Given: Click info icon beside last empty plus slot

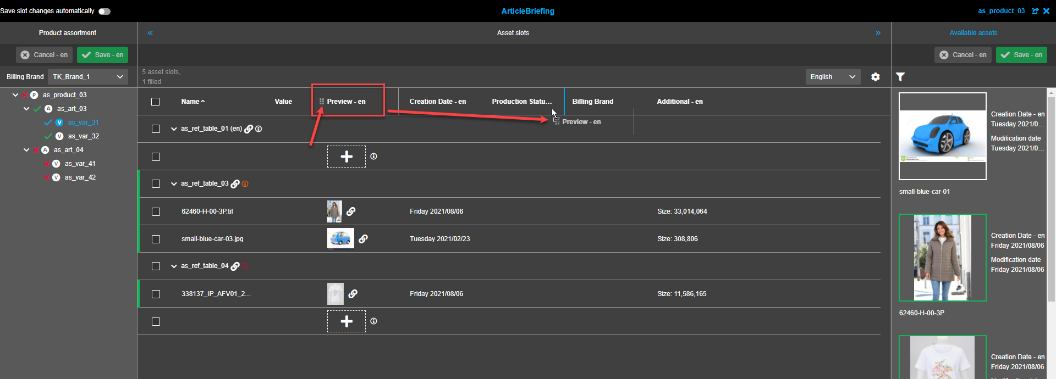Looking at the screenshot, I should click(374, 321).
